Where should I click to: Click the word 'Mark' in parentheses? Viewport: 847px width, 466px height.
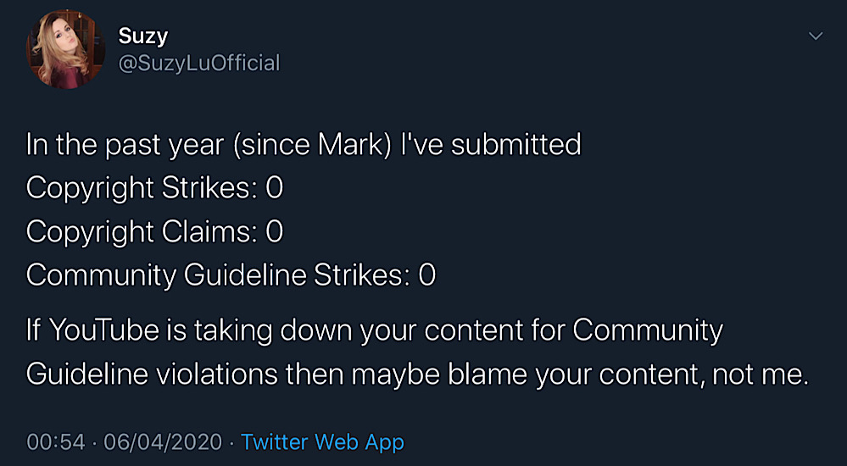[350, 145]
